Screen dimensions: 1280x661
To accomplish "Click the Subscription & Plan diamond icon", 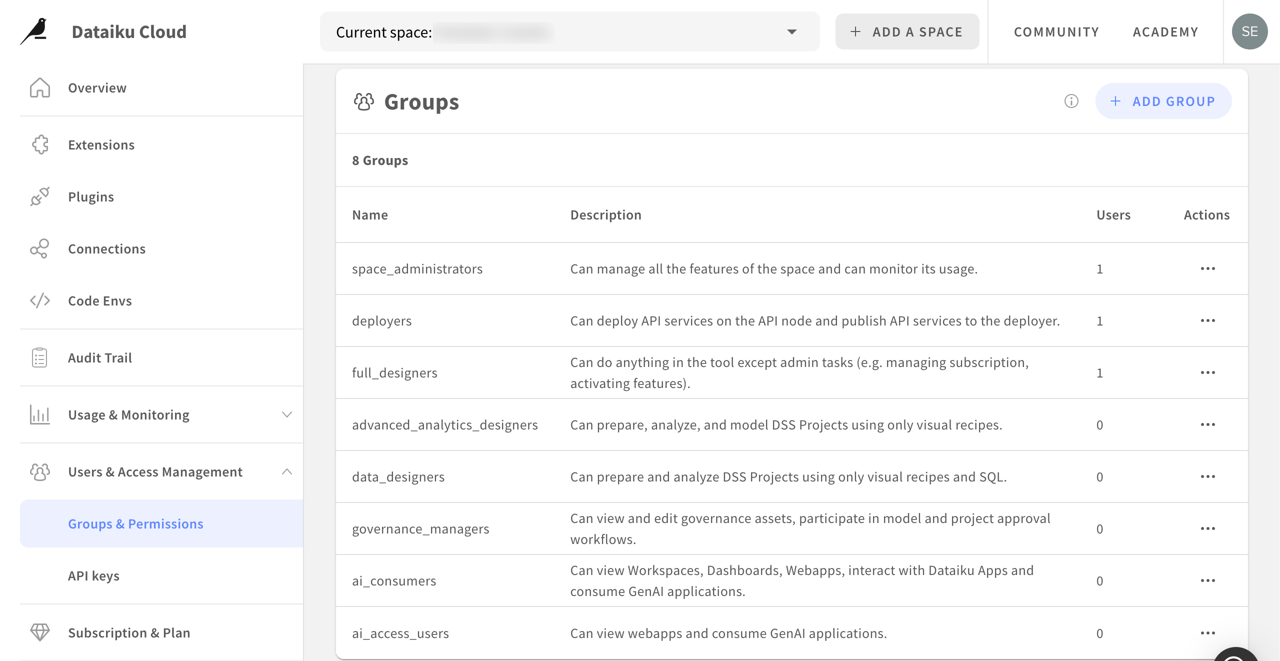I will tap(40, 633).
